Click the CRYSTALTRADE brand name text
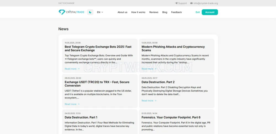276x134 pixels. pyautogui.click(x=75, y=12)
